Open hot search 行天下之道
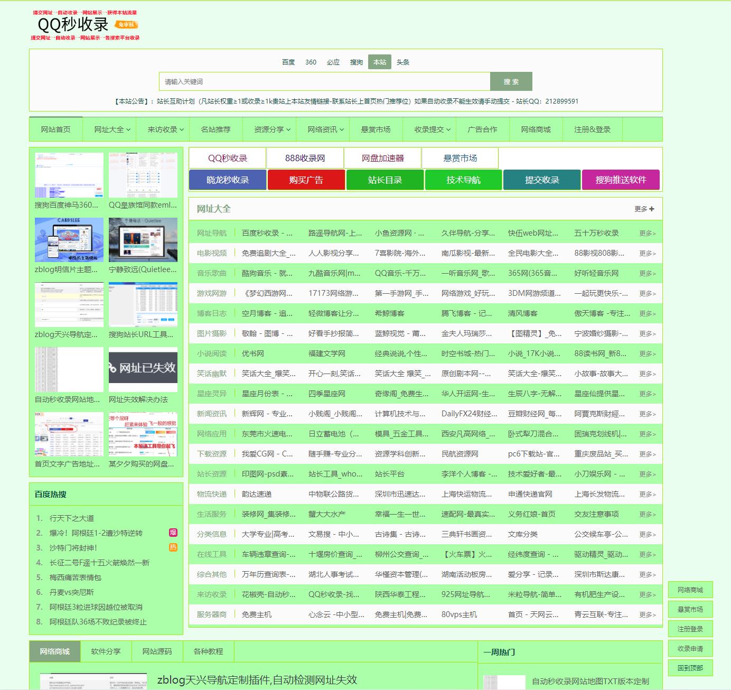Screen dimensions: 731x690 (x=72, y=518)
